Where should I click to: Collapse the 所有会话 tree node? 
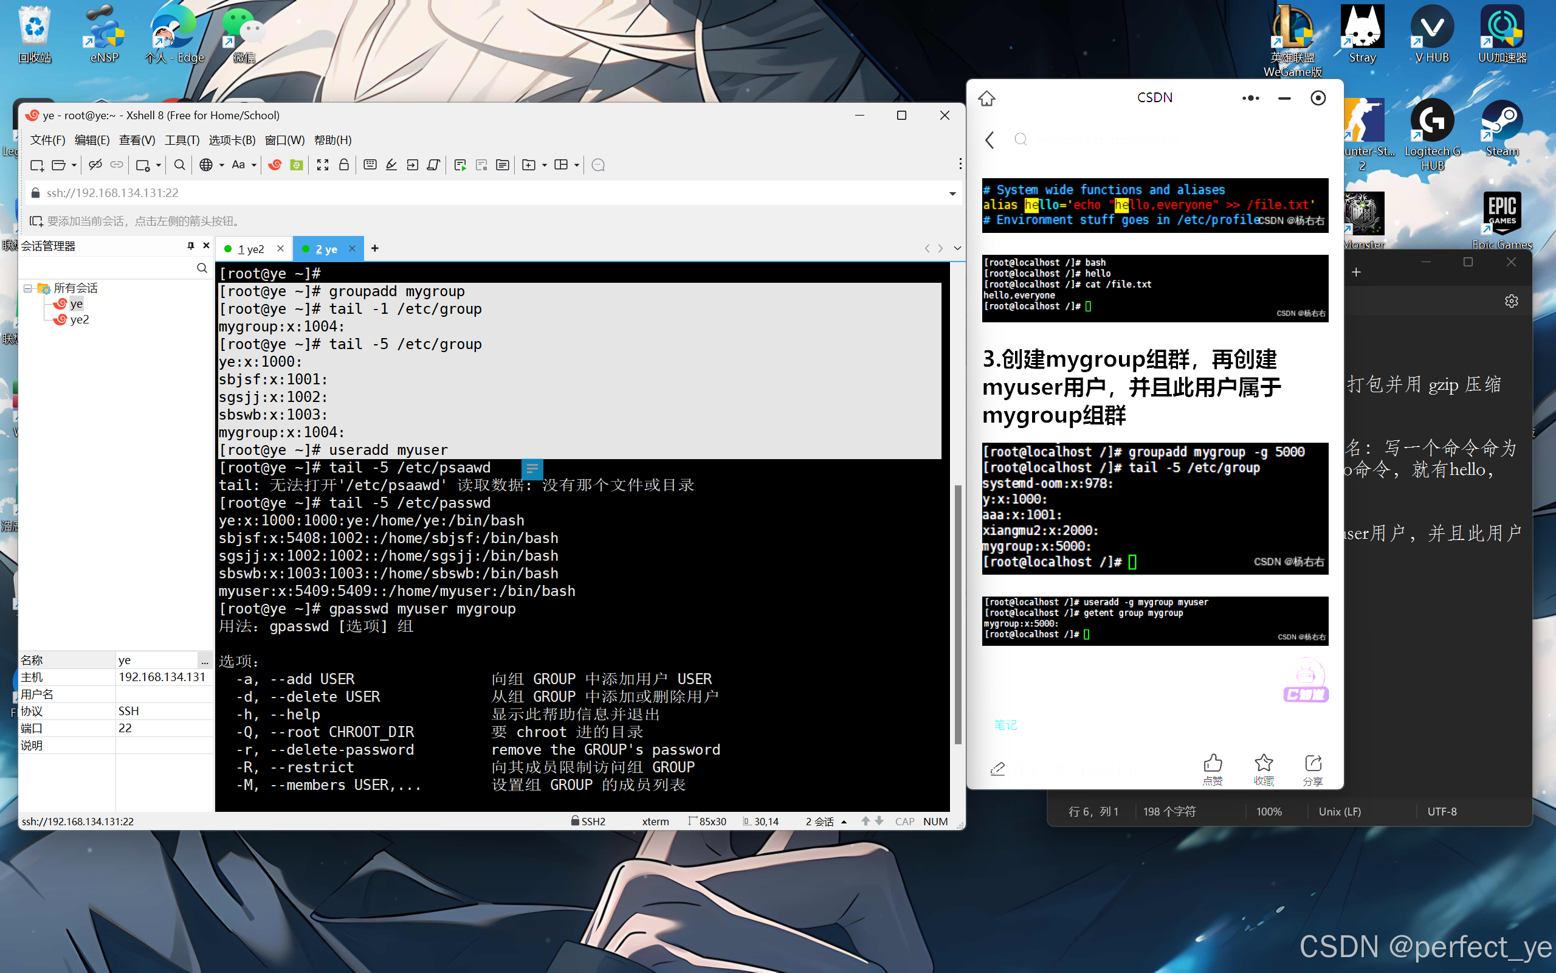27,288
